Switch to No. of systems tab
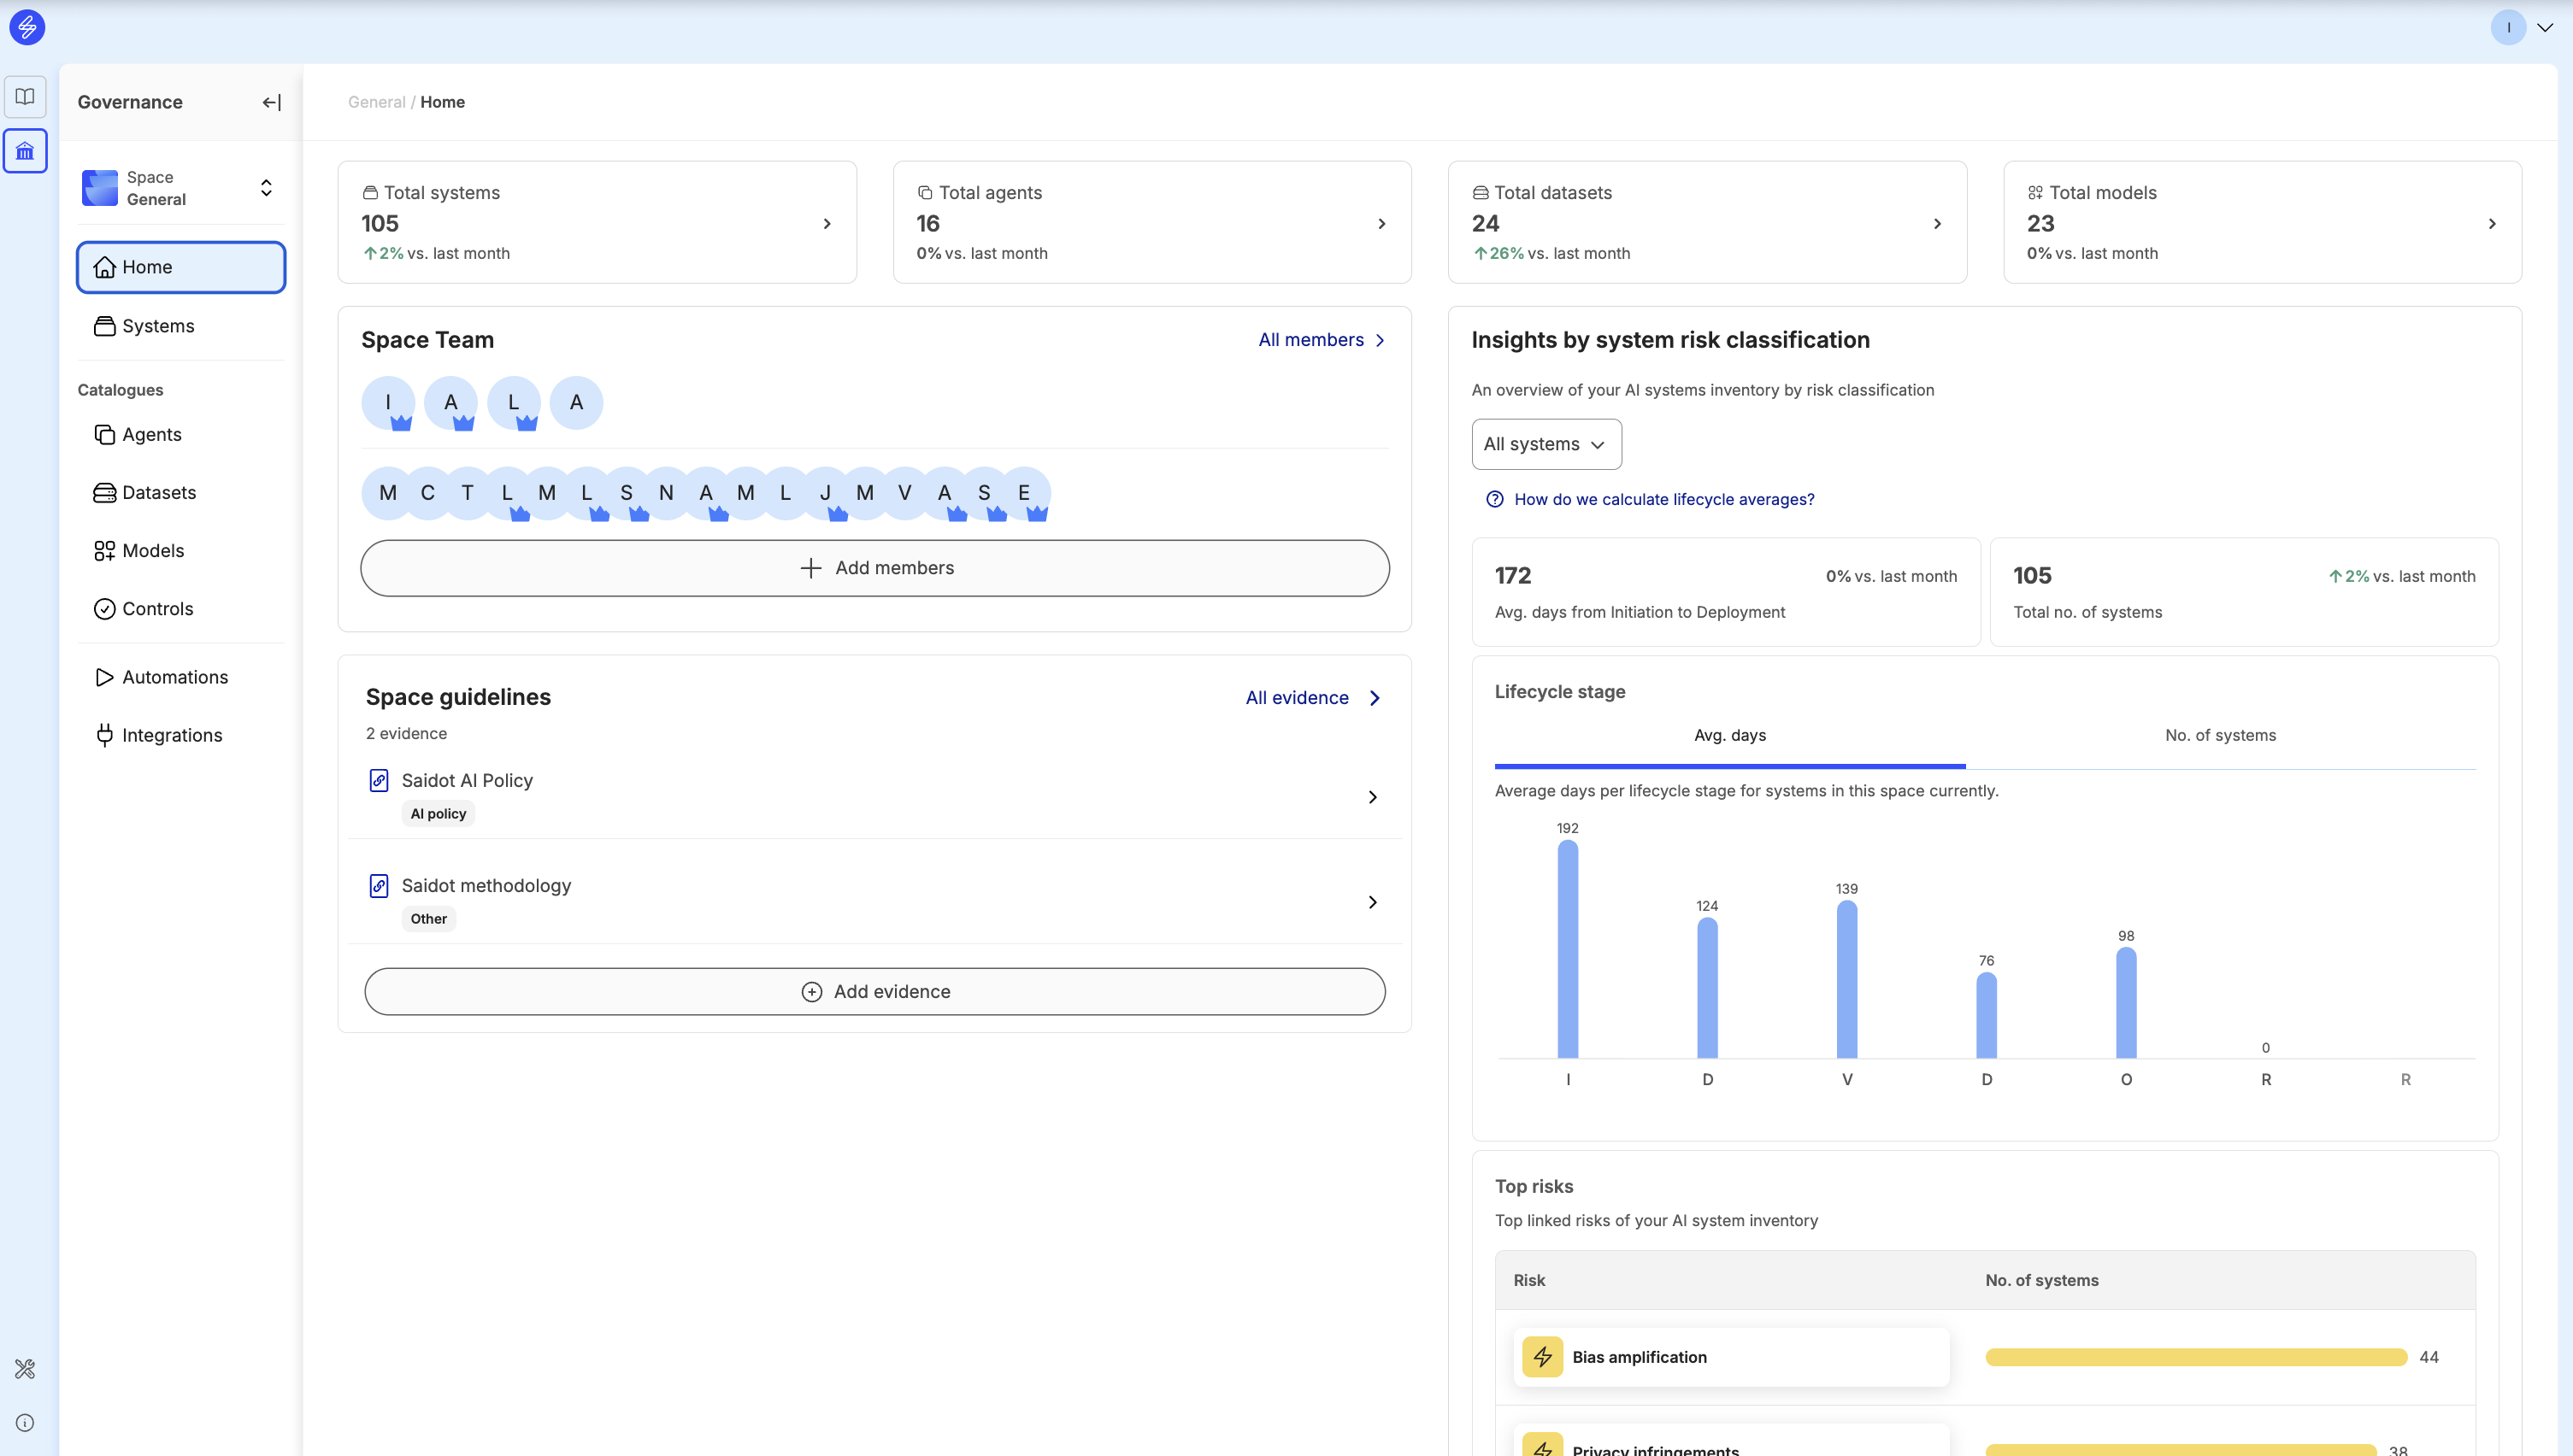2573x1456 pixels. tap(2220, 736)
